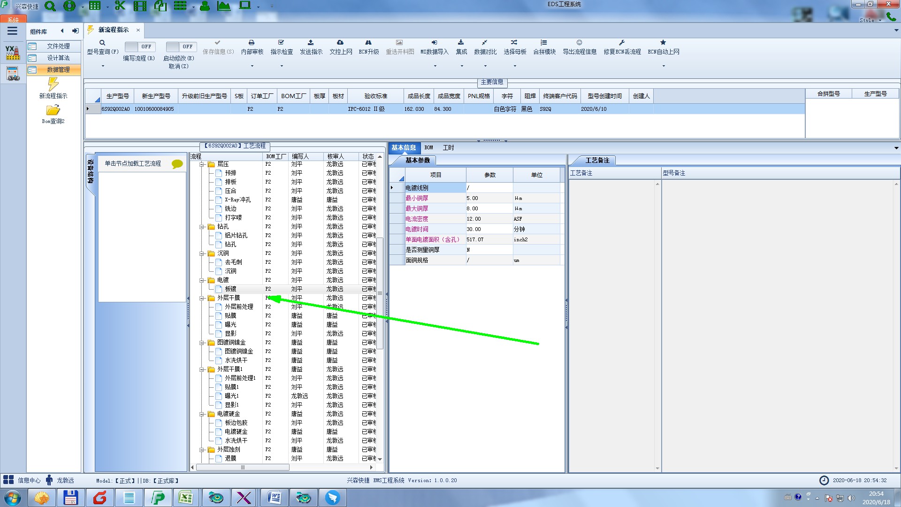
Task: Click the ECN自动上网 star icon
Action: [663, 43]
